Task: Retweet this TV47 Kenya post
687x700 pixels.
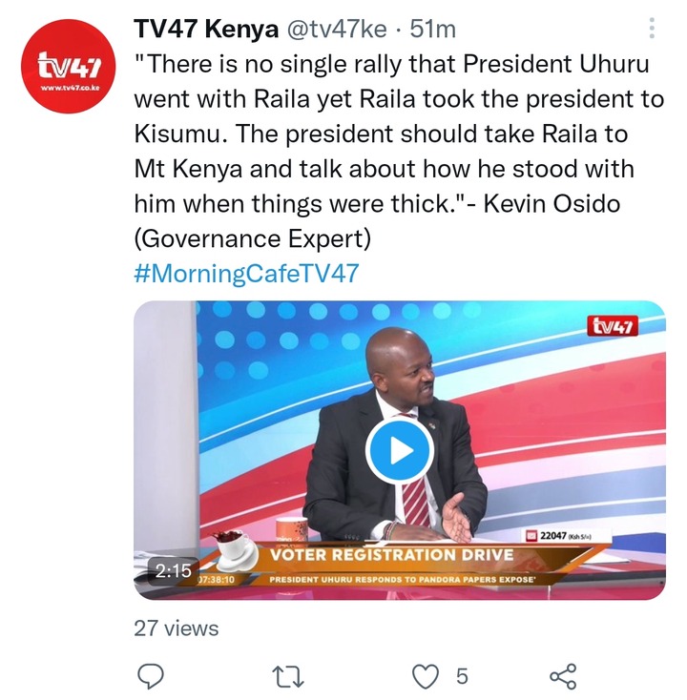Action: pos(288,676)
